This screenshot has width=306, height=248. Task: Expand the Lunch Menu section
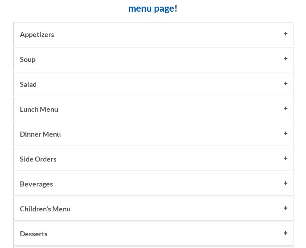39,109
